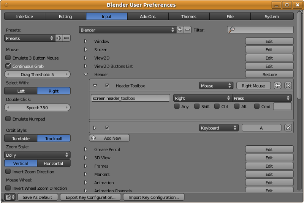Image resolution: width=304 pixels, height=203 pixels.
Task: Click Export Key Configuration
Action: [x=90, y=197]
